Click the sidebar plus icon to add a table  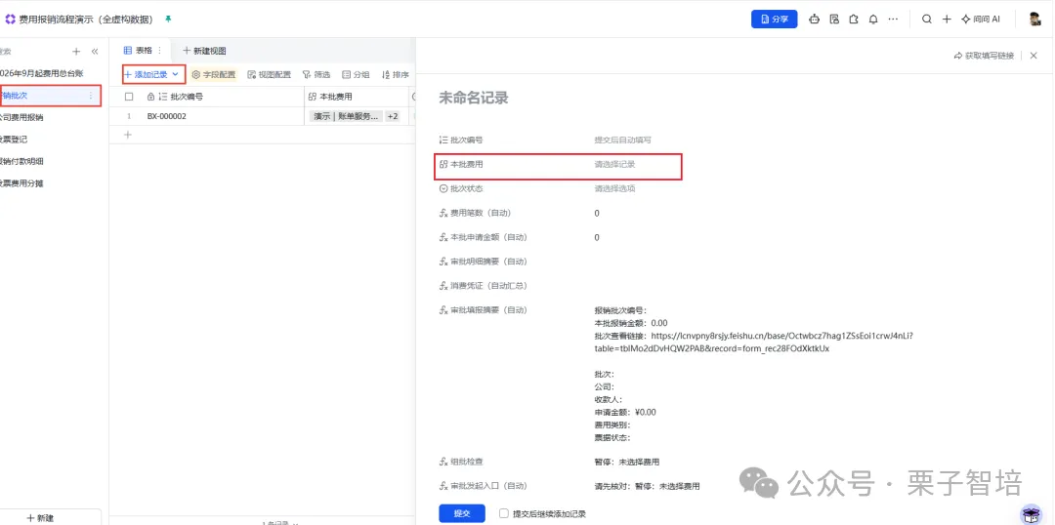point(76,51)
